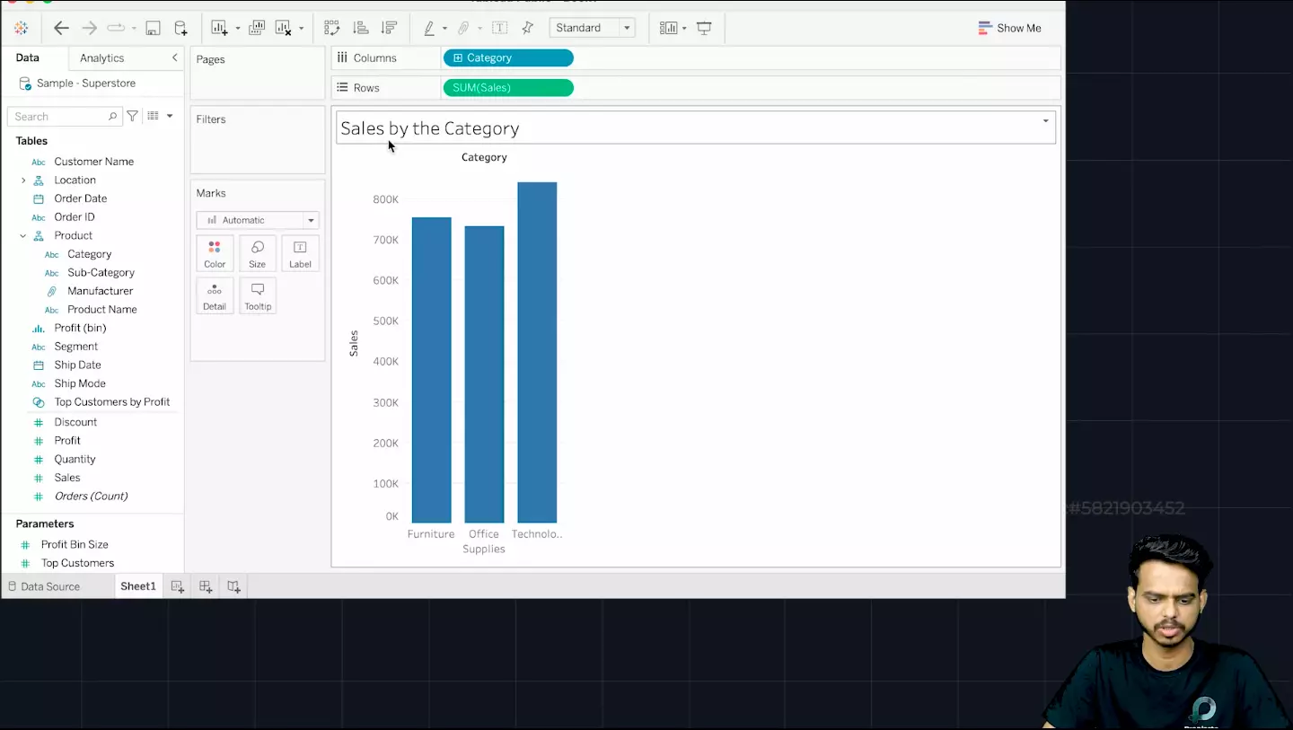Expand the Location hierarchy
Image resolution: width=1293 pixels, height=730 pixels.
(23, 180)
